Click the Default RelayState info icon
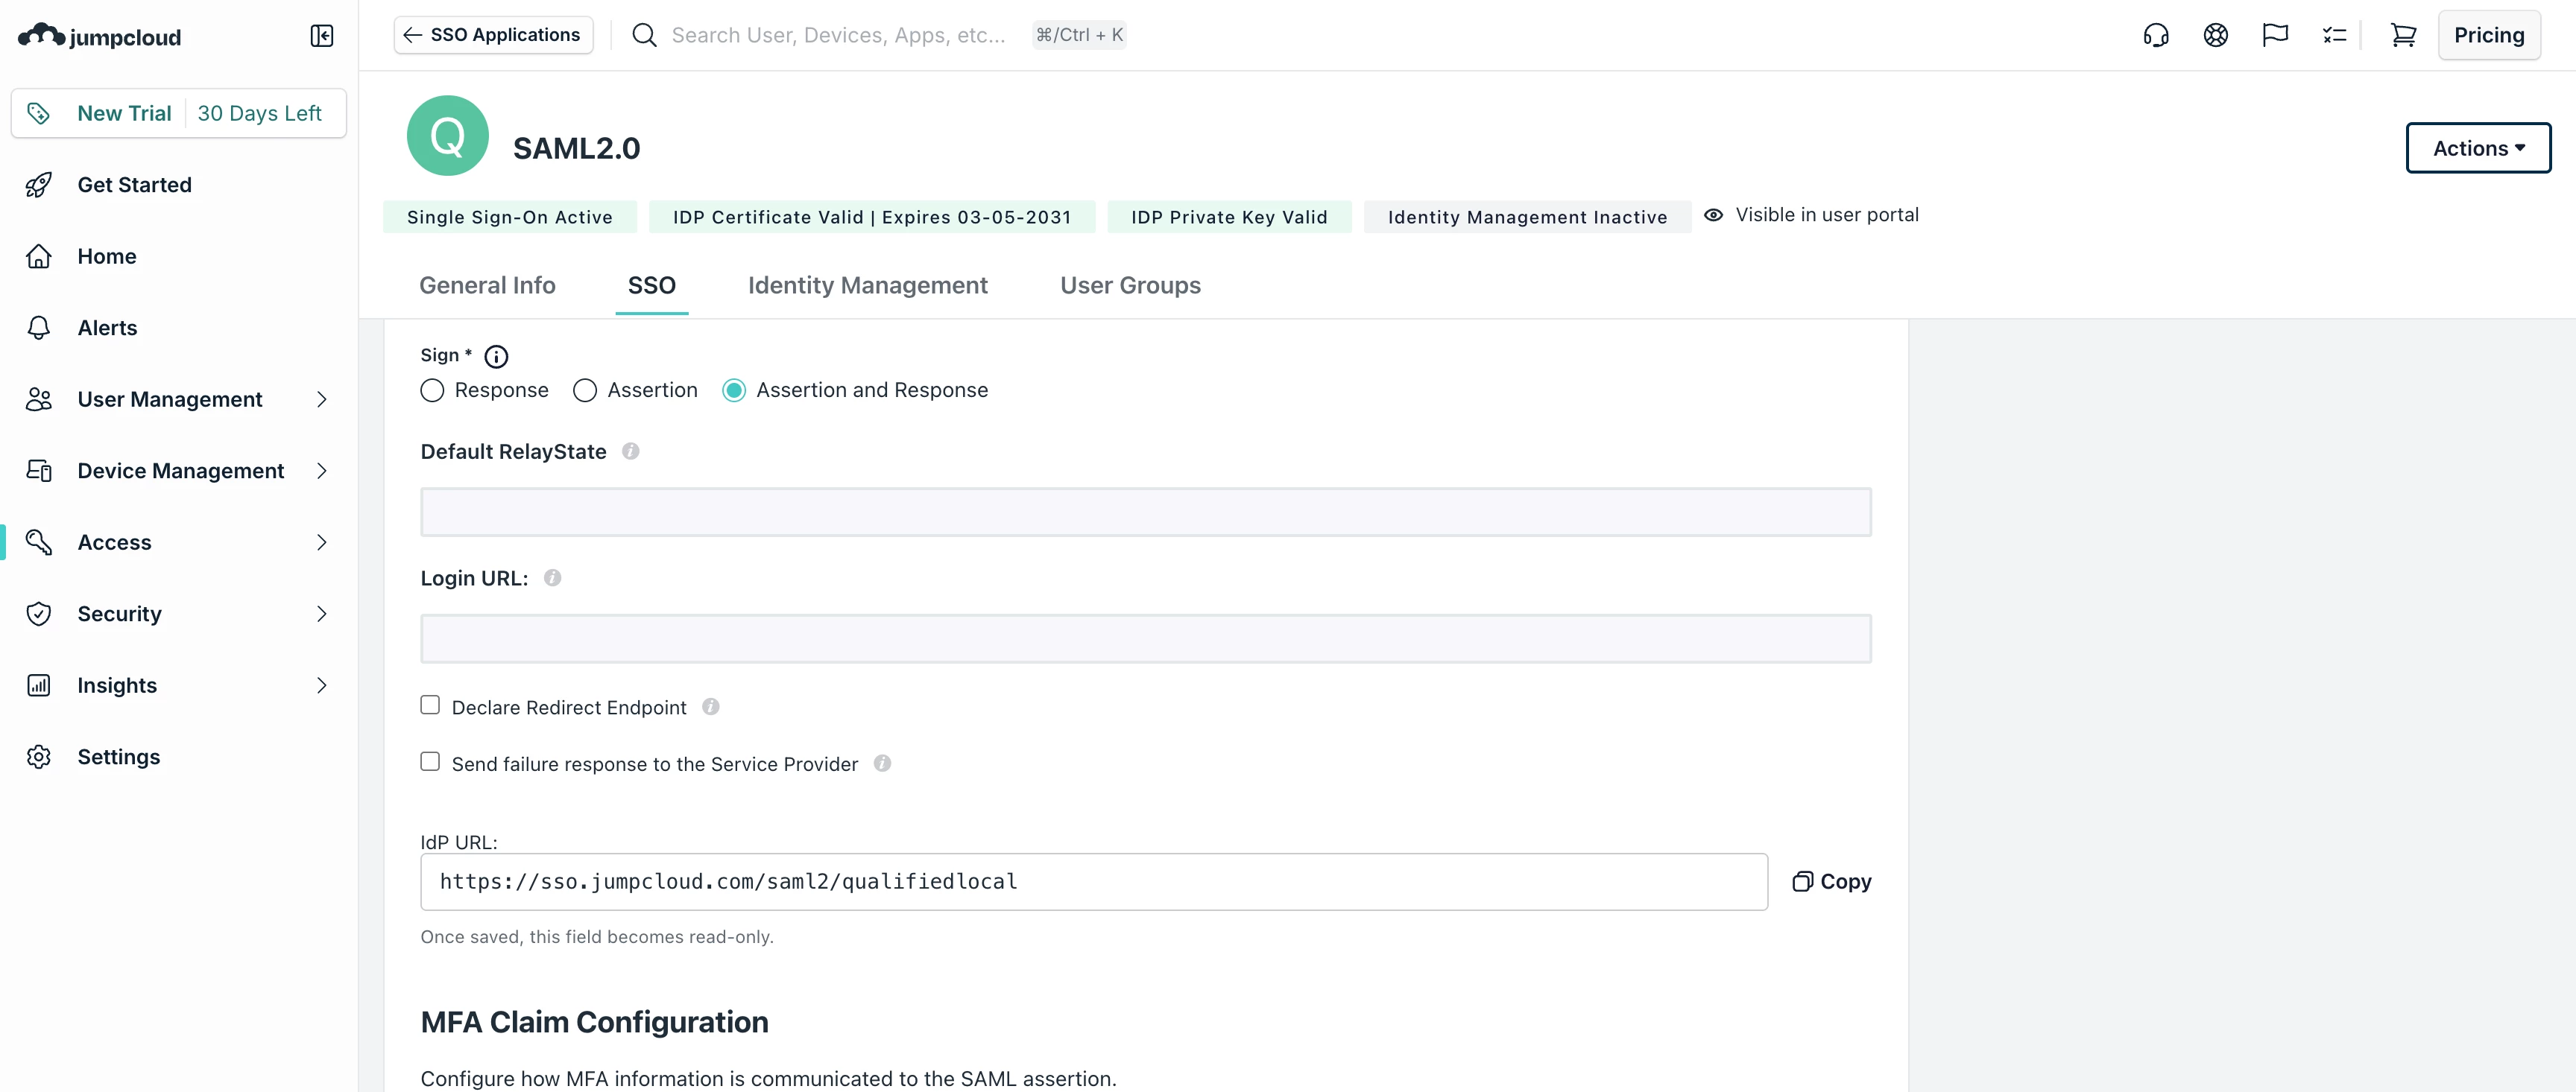This screenshot has height=1092, width=2576. point(631,451)
